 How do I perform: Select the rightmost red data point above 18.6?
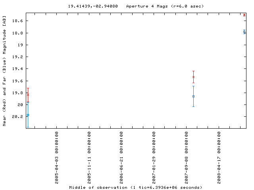tap(244, 15)
